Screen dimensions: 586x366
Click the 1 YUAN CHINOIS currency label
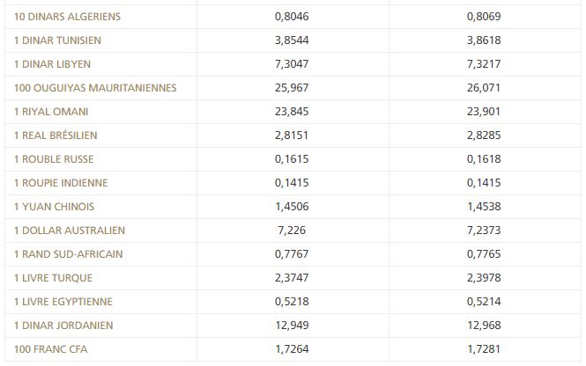pyautogui.click(x=54, y=207)
